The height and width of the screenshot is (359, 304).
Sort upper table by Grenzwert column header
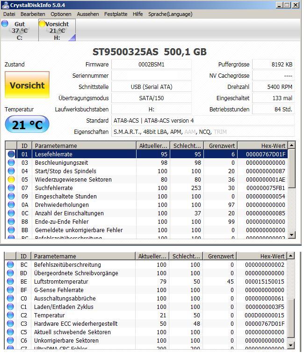220,146
